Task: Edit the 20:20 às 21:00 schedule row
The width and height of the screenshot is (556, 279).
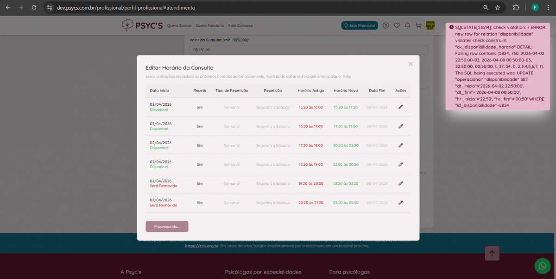Action: coord(400,202)
